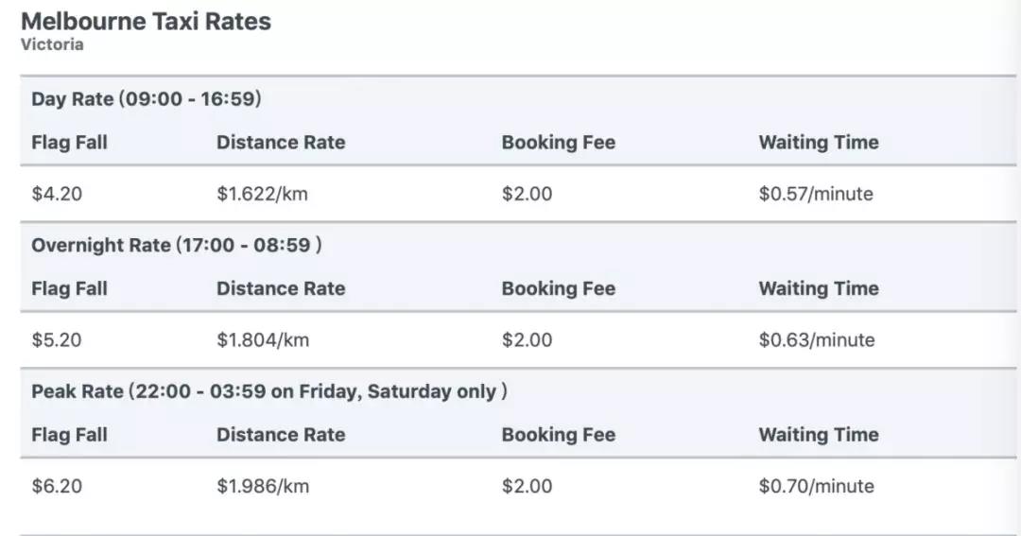Viewport: 1021px width, 536px height.
Task: Click the $0.57/minute waiting time value
Action: tap(815, 194)
